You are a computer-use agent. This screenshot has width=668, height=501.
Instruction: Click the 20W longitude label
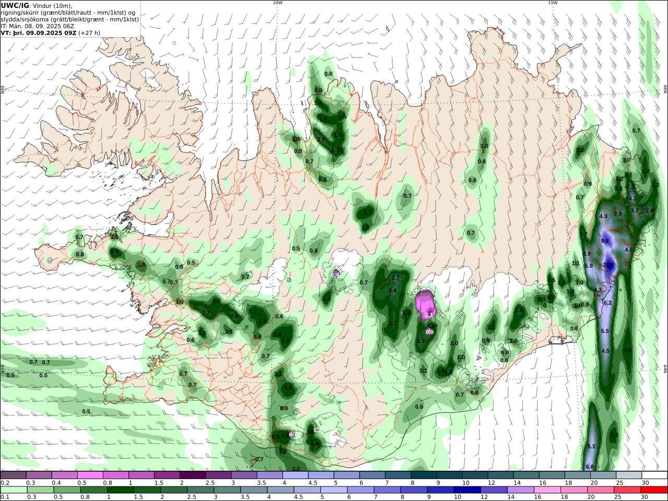[x=278, y=3]
